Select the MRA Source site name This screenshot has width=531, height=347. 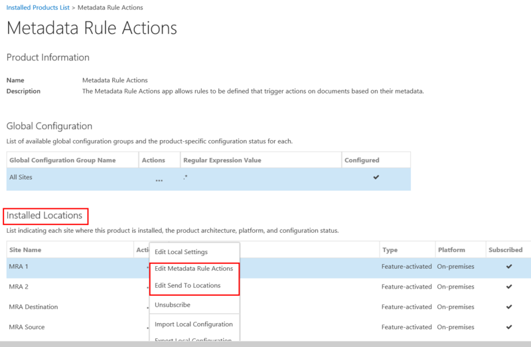point(27,327)
